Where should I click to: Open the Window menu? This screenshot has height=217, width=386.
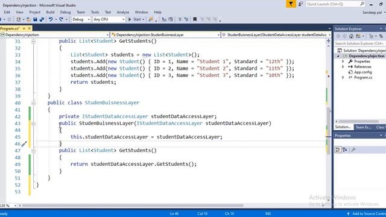pos(141,12)
